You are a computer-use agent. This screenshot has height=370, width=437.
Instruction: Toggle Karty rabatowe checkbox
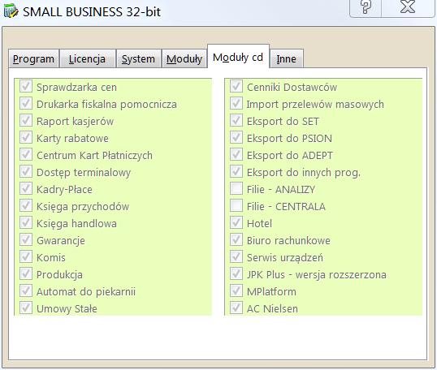click(x=26, y=137)
